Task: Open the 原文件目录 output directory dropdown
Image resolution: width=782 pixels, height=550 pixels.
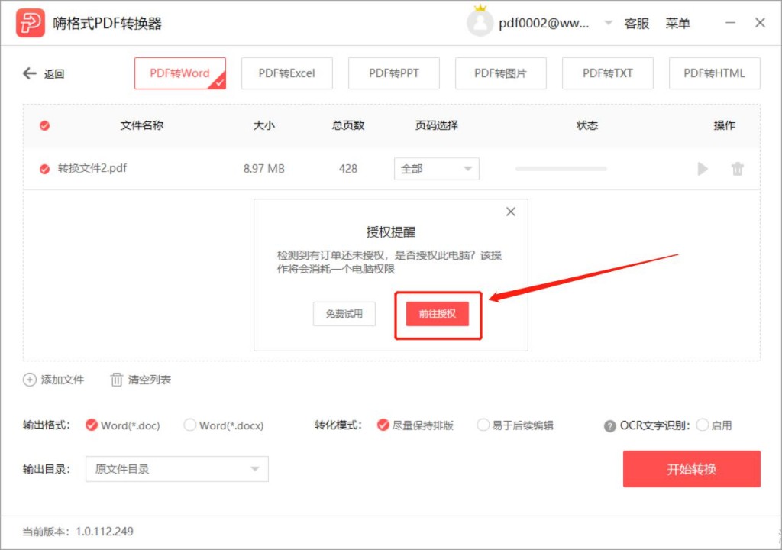Action: (x=177, y=469)
